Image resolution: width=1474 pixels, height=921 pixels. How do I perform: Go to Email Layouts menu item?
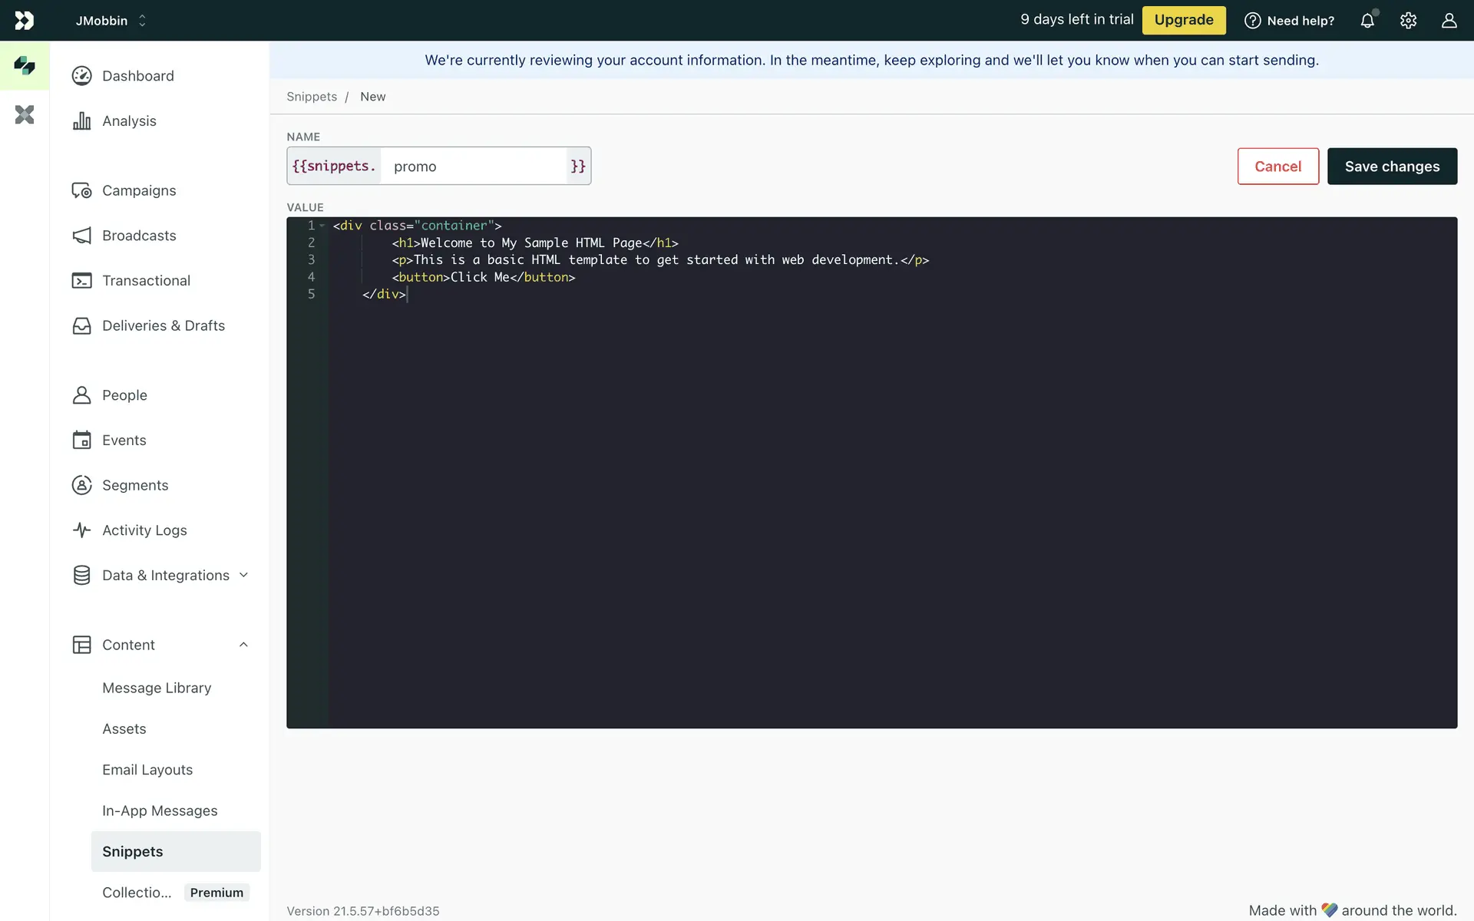tap(147, 770)
